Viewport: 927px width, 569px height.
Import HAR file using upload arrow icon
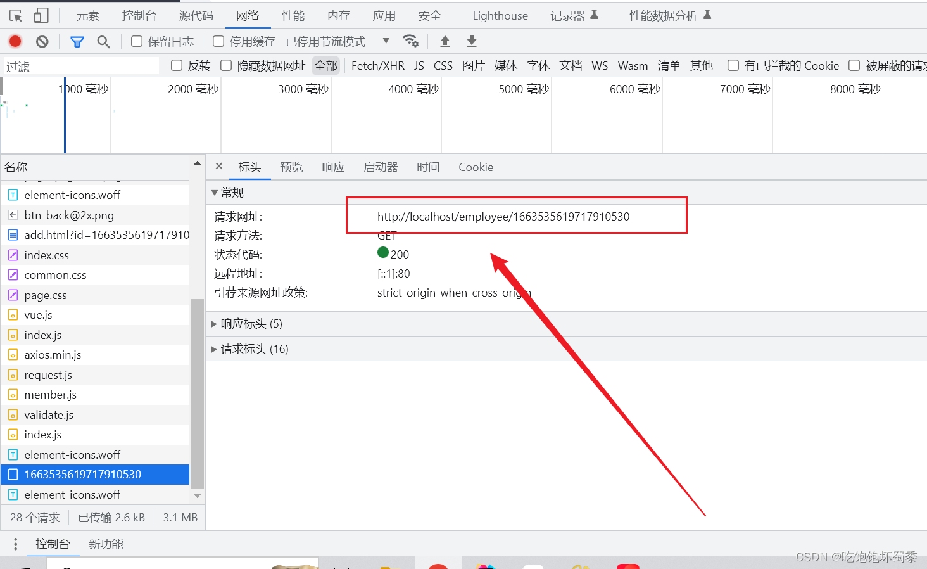[445, 41]
